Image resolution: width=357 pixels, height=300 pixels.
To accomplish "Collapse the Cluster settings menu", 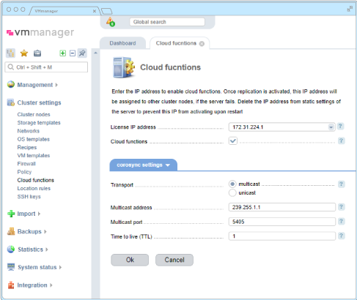I will tap(39, 102).
